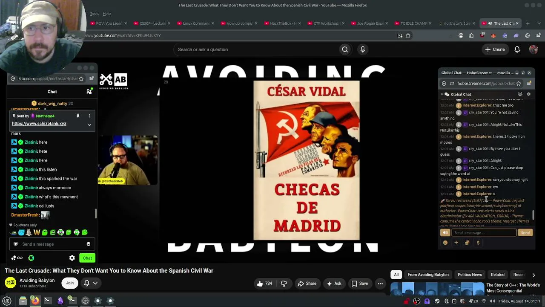545x307 pixels.
Task: Toggle reader view icon in YouTube address bar
Action: pyautogui.click(x=400, y=35)
